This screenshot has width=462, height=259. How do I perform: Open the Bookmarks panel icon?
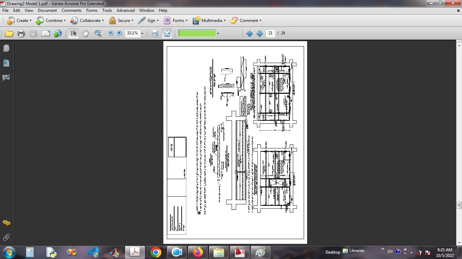click(x=6, y=63)
